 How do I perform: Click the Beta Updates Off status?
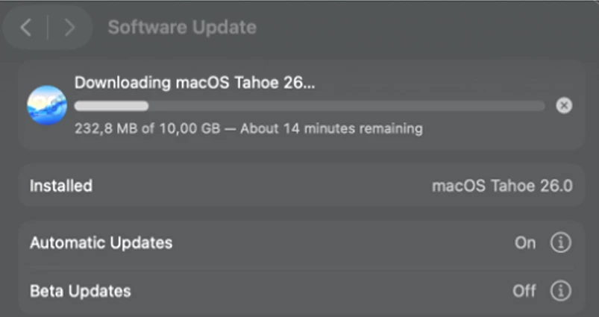pyautogui.click(x=524, y=291)
